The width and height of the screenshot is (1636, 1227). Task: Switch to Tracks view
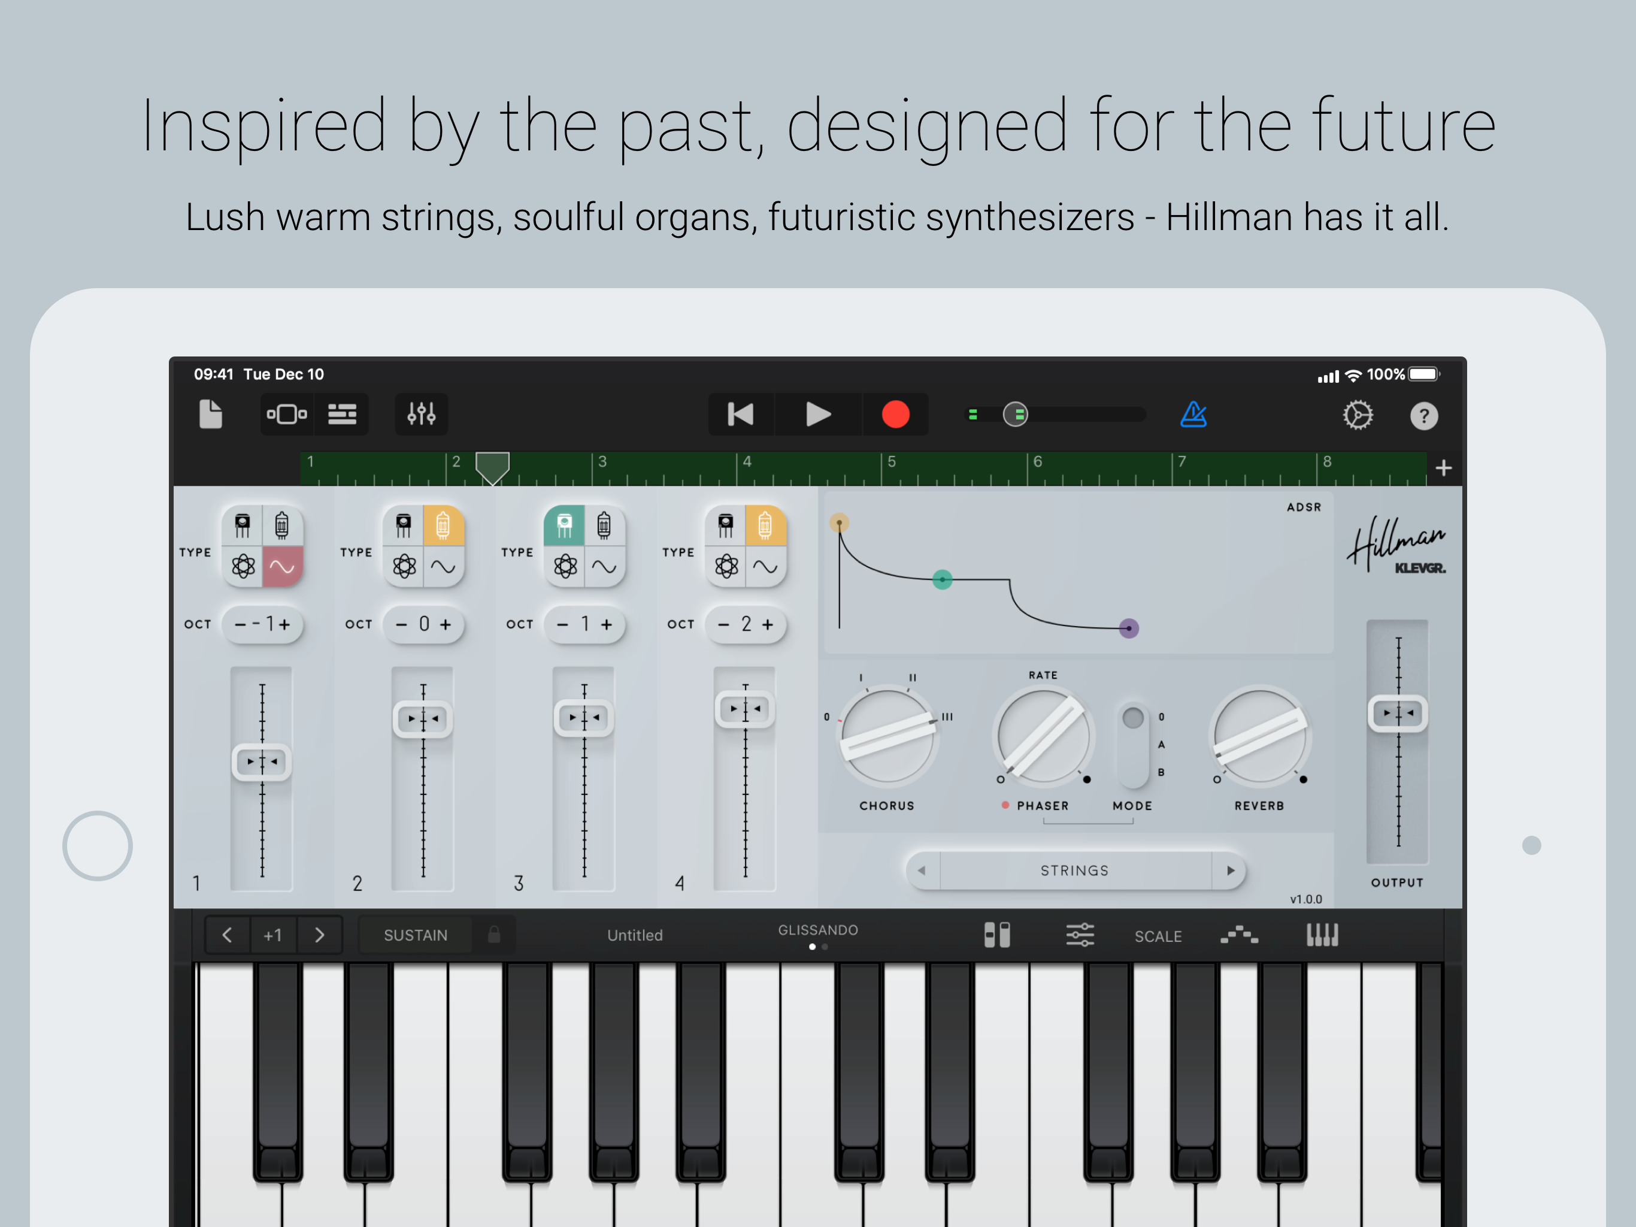coord(342,413)
